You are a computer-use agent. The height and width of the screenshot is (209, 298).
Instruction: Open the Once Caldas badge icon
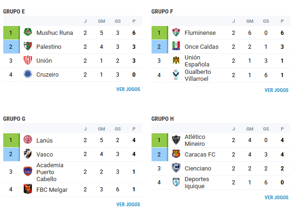click(176, 46)
